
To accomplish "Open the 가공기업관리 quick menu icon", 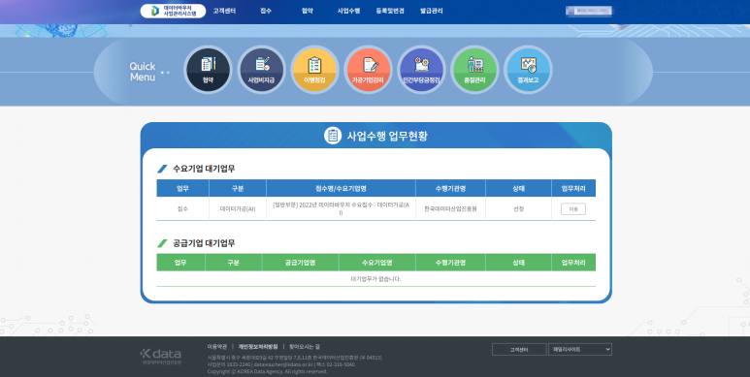I will (x=368, y=70).
